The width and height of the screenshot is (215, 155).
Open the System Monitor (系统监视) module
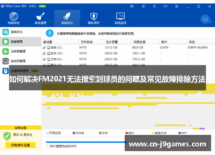pyautogui.click(x=120, y=18)
